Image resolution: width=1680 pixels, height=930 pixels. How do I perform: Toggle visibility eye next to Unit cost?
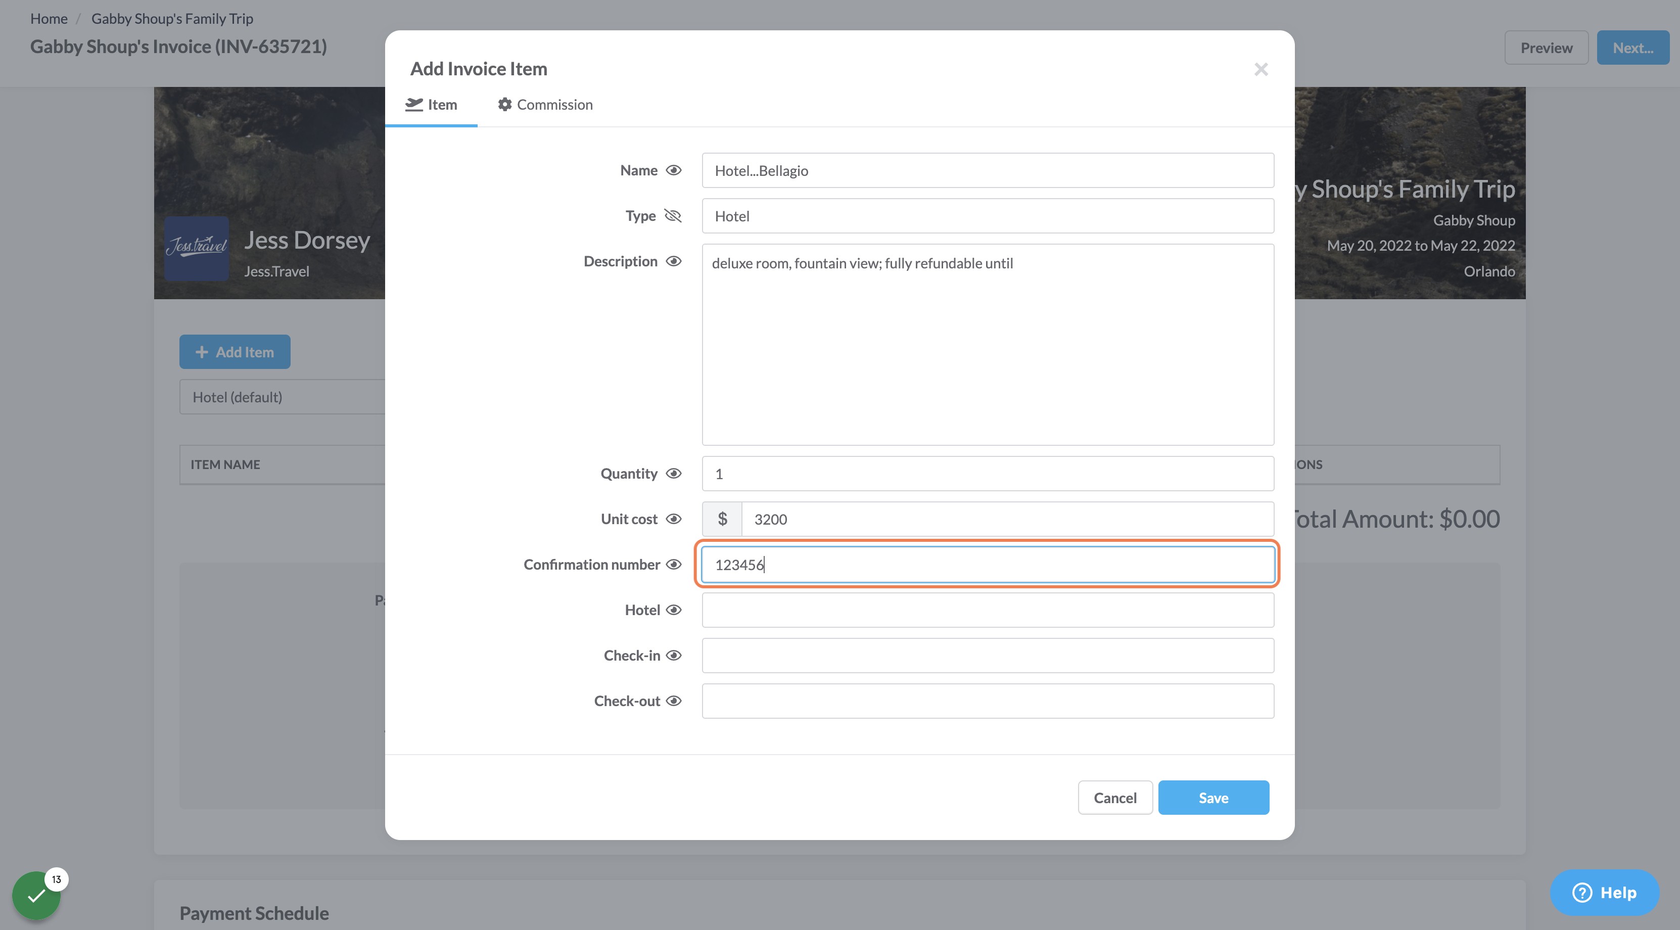pyautogui.click(x=673, y=519)
